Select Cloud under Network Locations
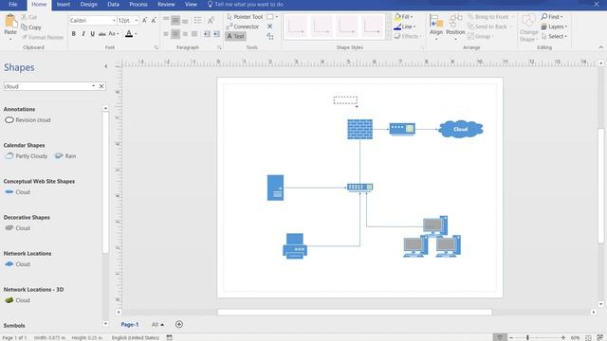607x341 pixels. (x=17, y=264)
